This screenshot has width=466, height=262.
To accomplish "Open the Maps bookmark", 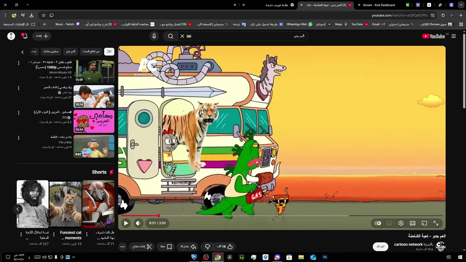I will (x=341, y=24).
